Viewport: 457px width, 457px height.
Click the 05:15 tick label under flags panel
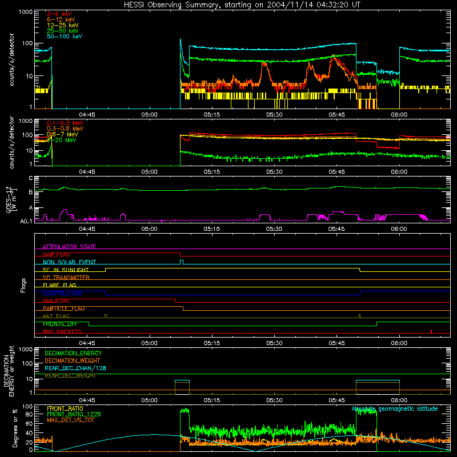tap(211, 343)
